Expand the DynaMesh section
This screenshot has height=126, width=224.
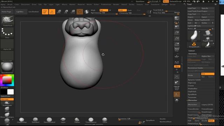point(192,94)
